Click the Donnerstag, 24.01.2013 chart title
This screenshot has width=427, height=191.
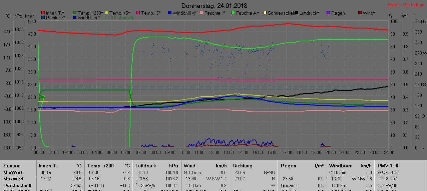pos(214,6)
